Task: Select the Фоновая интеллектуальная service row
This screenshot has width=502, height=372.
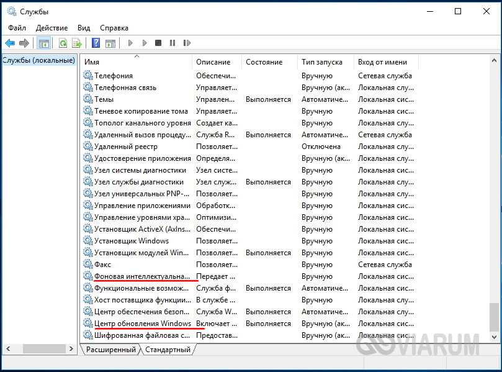Action: tap(141, 276)
